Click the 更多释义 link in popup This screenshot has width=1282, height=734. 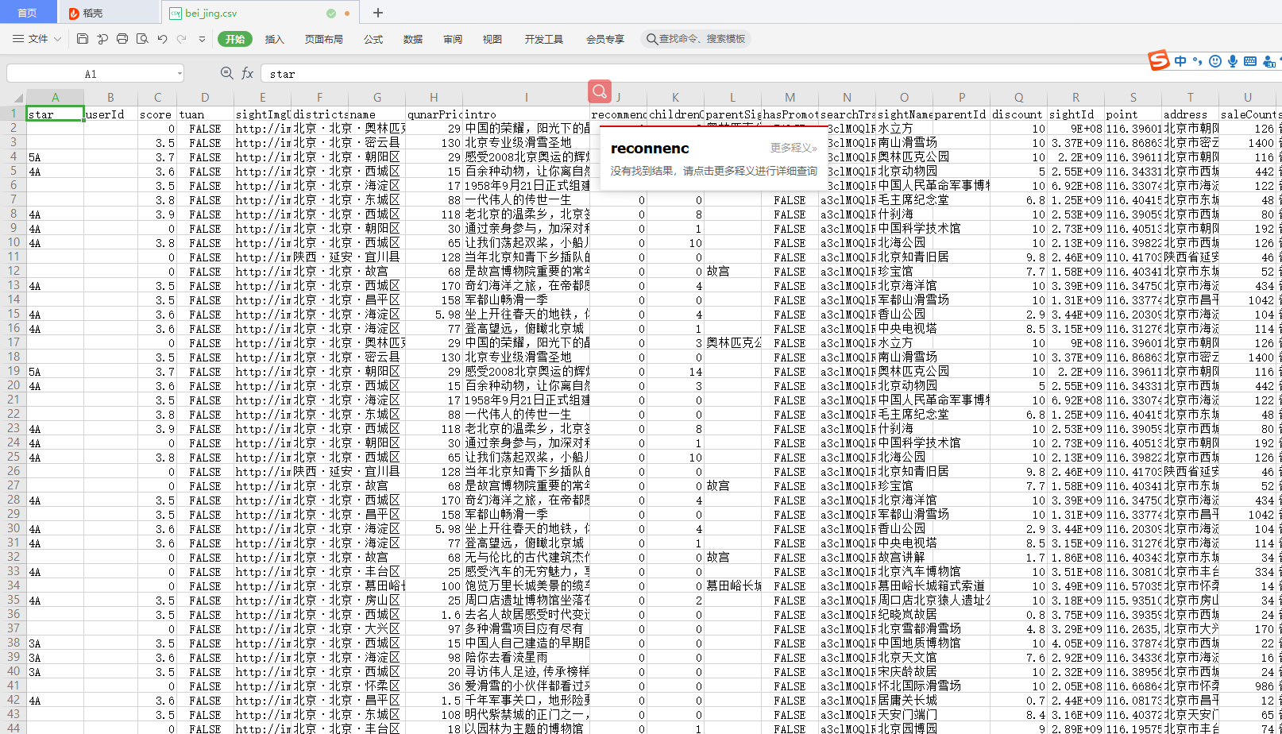click(794, 149)
